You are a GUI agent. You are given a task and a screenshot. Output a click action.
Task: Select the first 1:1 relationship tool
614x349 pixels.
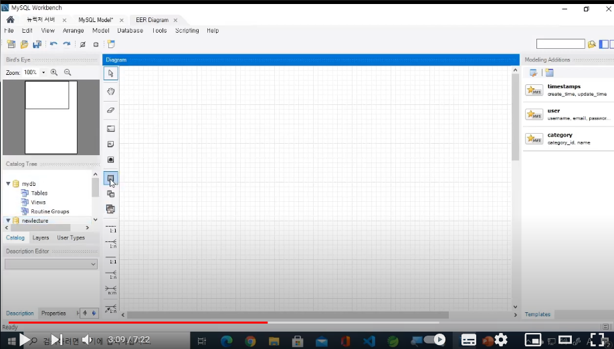point(111,229)
